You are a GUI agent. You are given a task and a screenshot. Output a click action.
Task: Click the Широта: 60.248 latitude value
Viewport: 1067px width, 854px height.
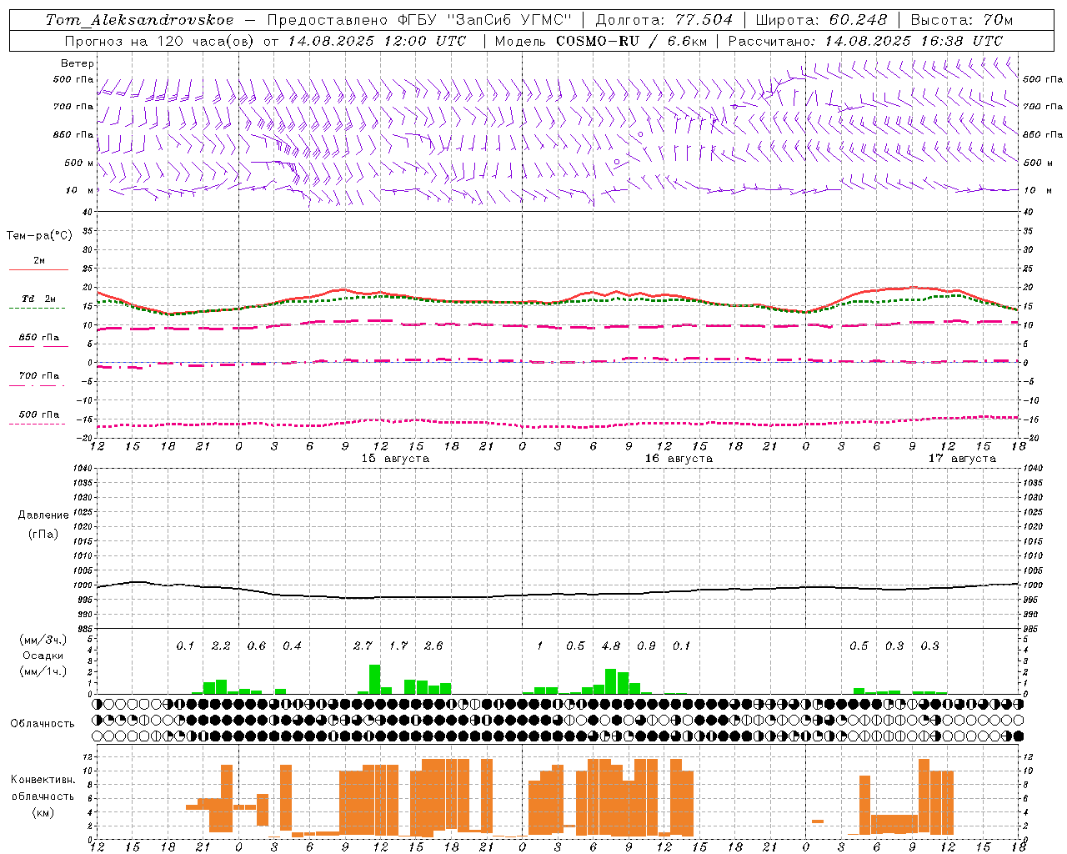tap(822, 20)
